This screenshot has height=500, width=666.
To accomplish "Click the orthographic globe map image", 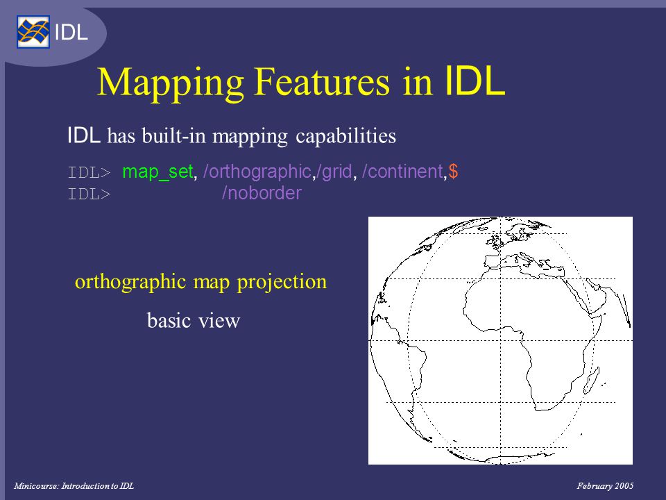I will point(500,340).
